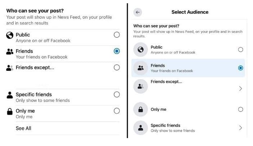Open Specific friends chevron in Select Audience
This screenshot has width=253, height=146.
(240, 128)
